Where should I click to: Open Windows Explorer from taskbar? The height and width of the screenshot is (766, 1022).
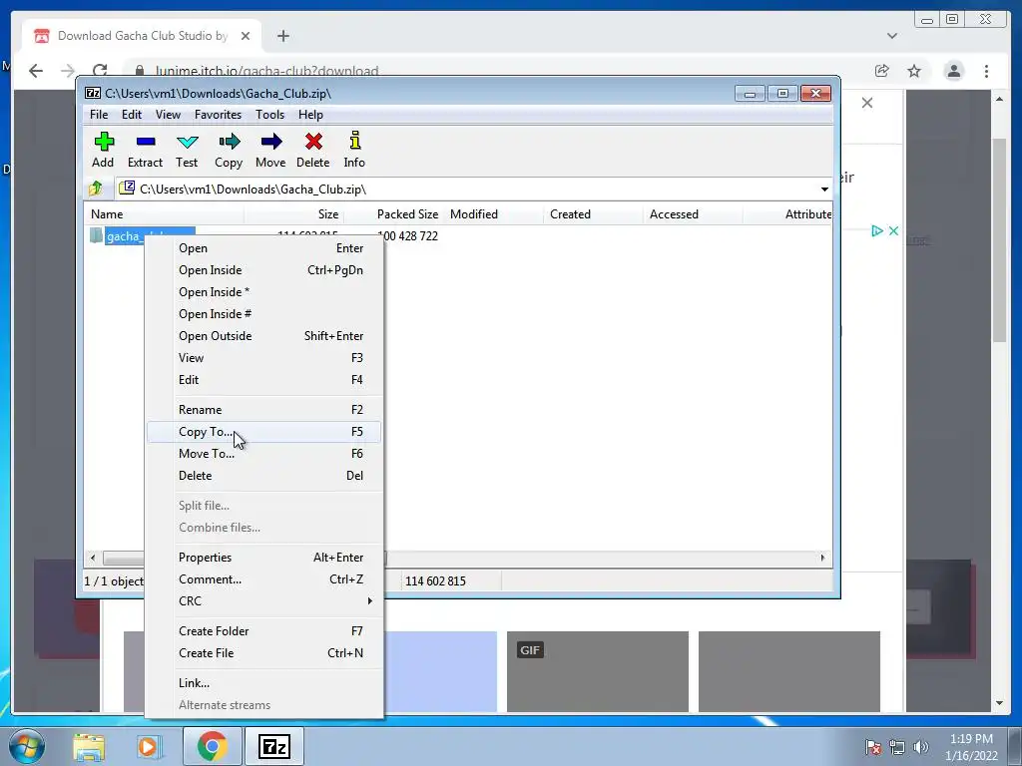(89, 746)
